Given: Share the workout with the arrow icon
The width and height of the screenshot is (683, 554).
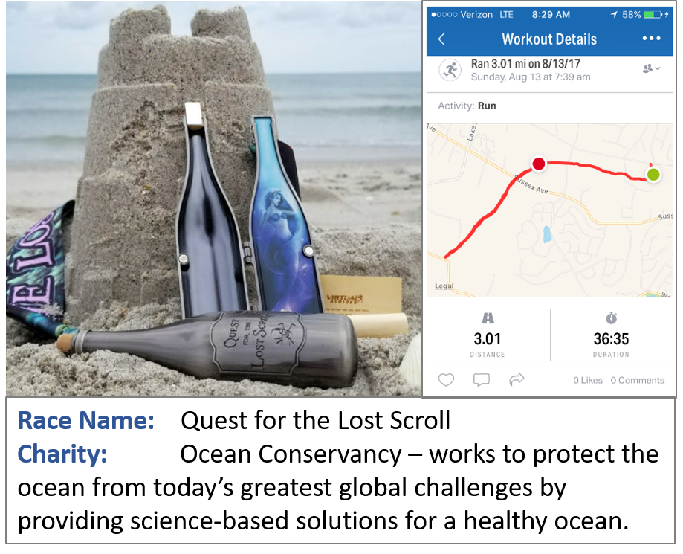Looking at the screenshot, I should (x=517, y=380).
